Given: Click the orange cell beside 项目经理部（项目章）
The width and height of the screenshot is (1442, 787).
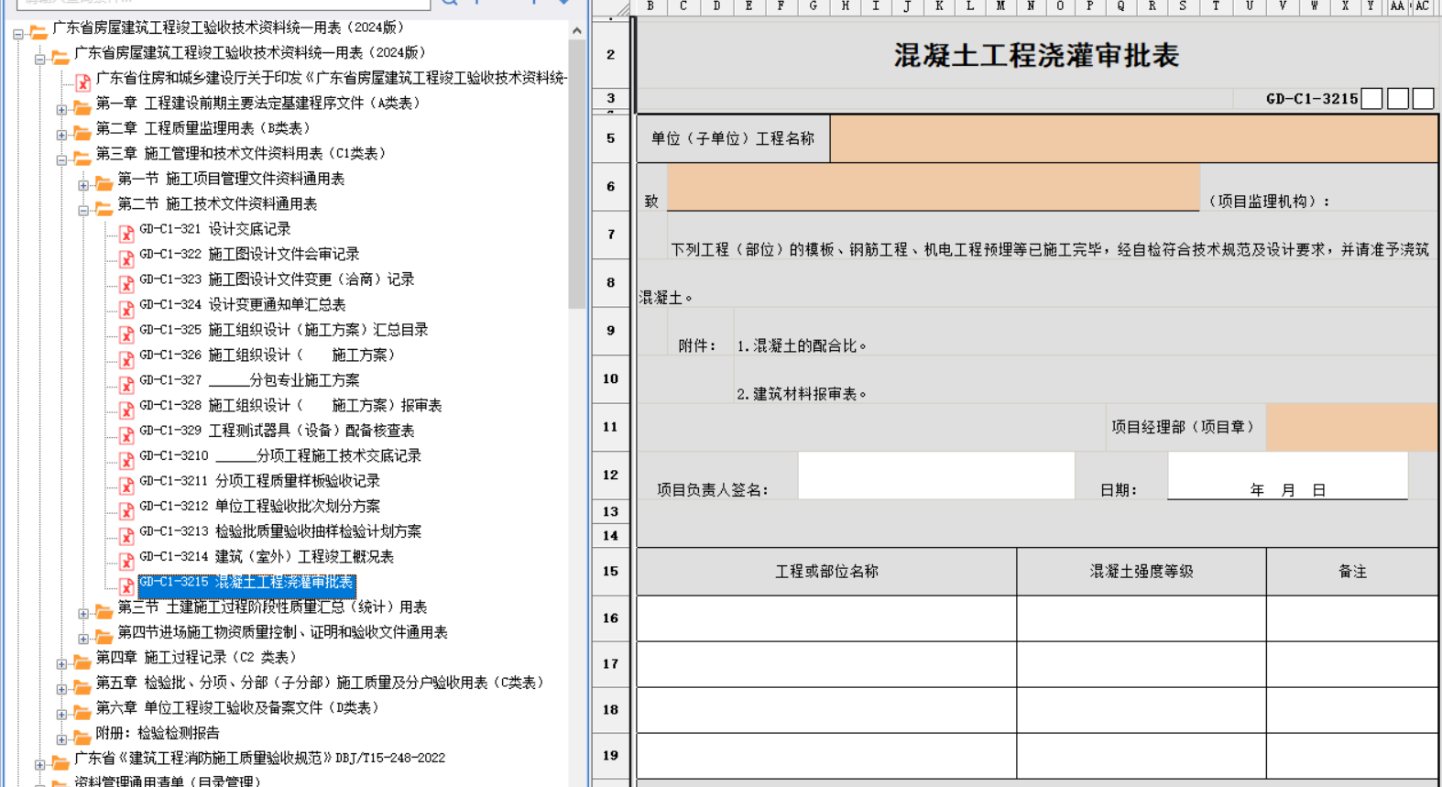Looking at the screenshot, I should pyautogui.click(x=1352, y=427).
